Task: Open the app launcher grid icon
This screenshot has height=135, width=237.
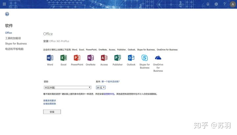Action: pos(4,4)
